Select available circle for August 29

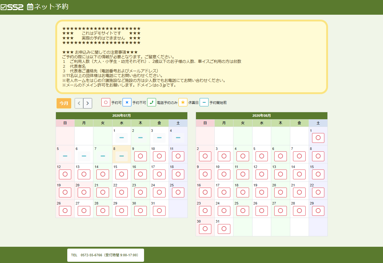[318, 211]
